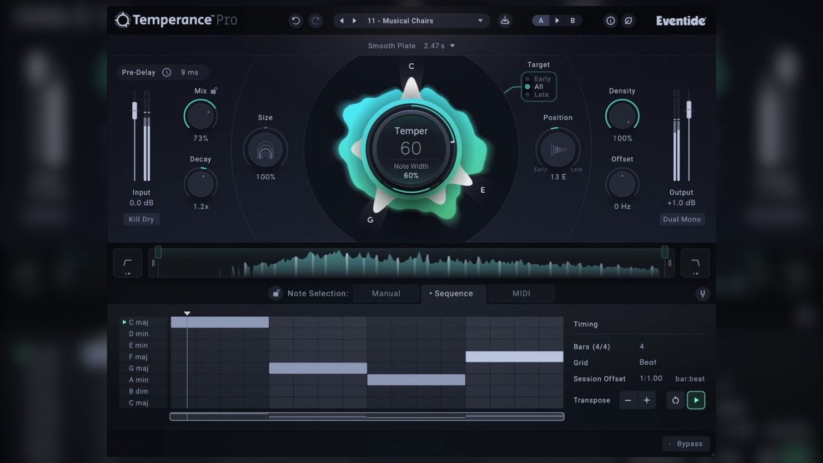Toggle the Mix lock icon
Viewport: 823px width, 463px height.
(x=214, y=90)
